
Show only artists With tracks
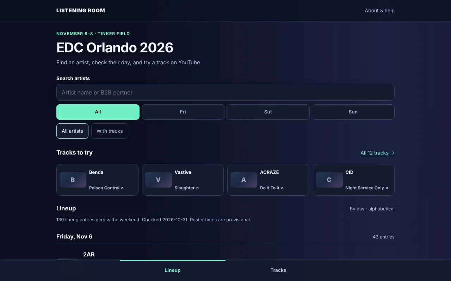coord(110,131)
